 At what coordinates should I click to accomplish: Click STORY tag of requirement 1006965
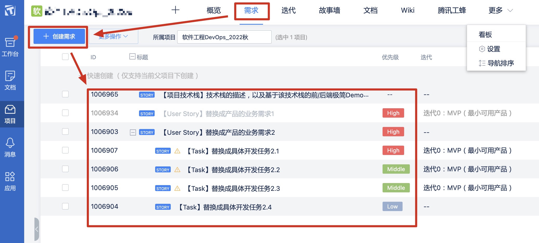coord(147,95)
